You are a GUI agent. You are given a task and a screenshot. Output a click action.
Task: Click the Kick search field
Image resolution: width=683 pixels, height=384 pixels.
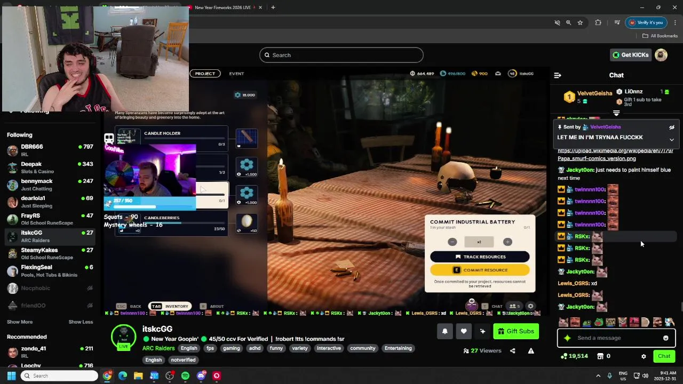pos(341,55)
